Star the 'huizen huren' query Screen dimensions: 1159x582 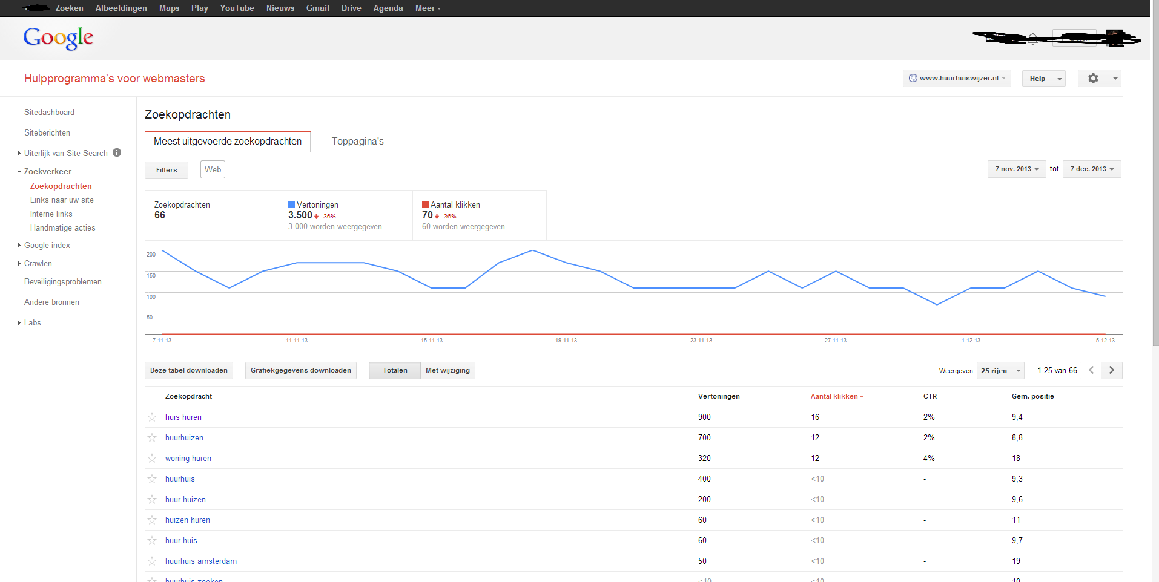coord(152,520)
